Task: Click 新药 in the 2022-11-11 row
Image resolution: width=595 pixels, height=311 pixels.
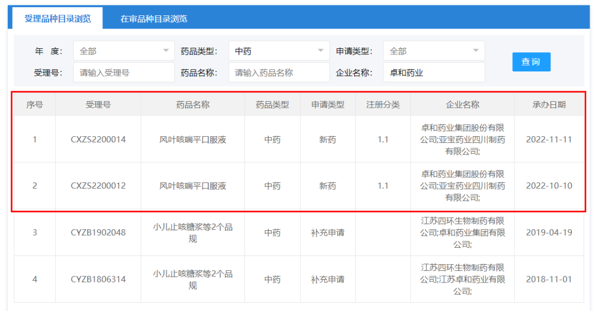Action: 328,140
